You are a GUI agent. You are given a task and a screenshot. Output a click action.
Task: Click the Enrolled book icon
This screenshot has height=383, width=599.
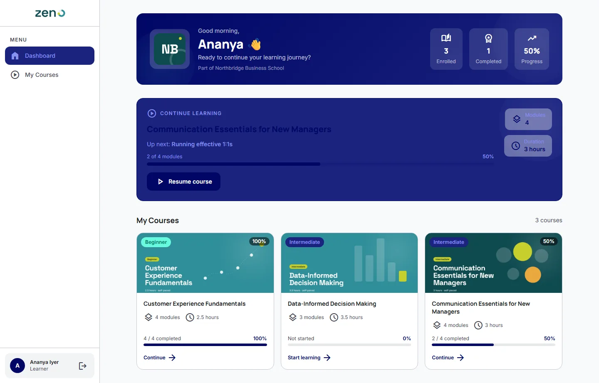pyautogui.click(x=446, y=38)
